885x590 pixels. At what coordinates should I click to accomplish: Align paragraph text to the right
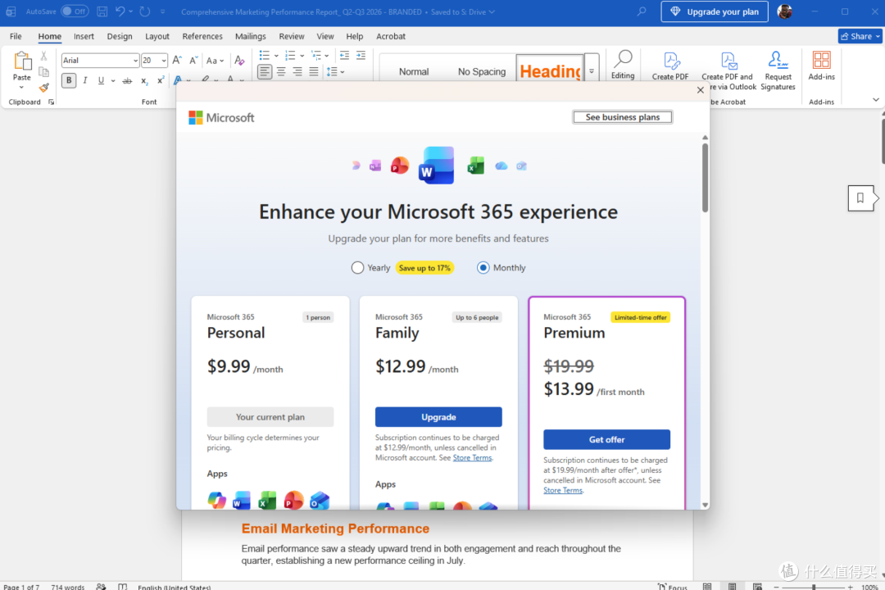(x=297, y=72)
